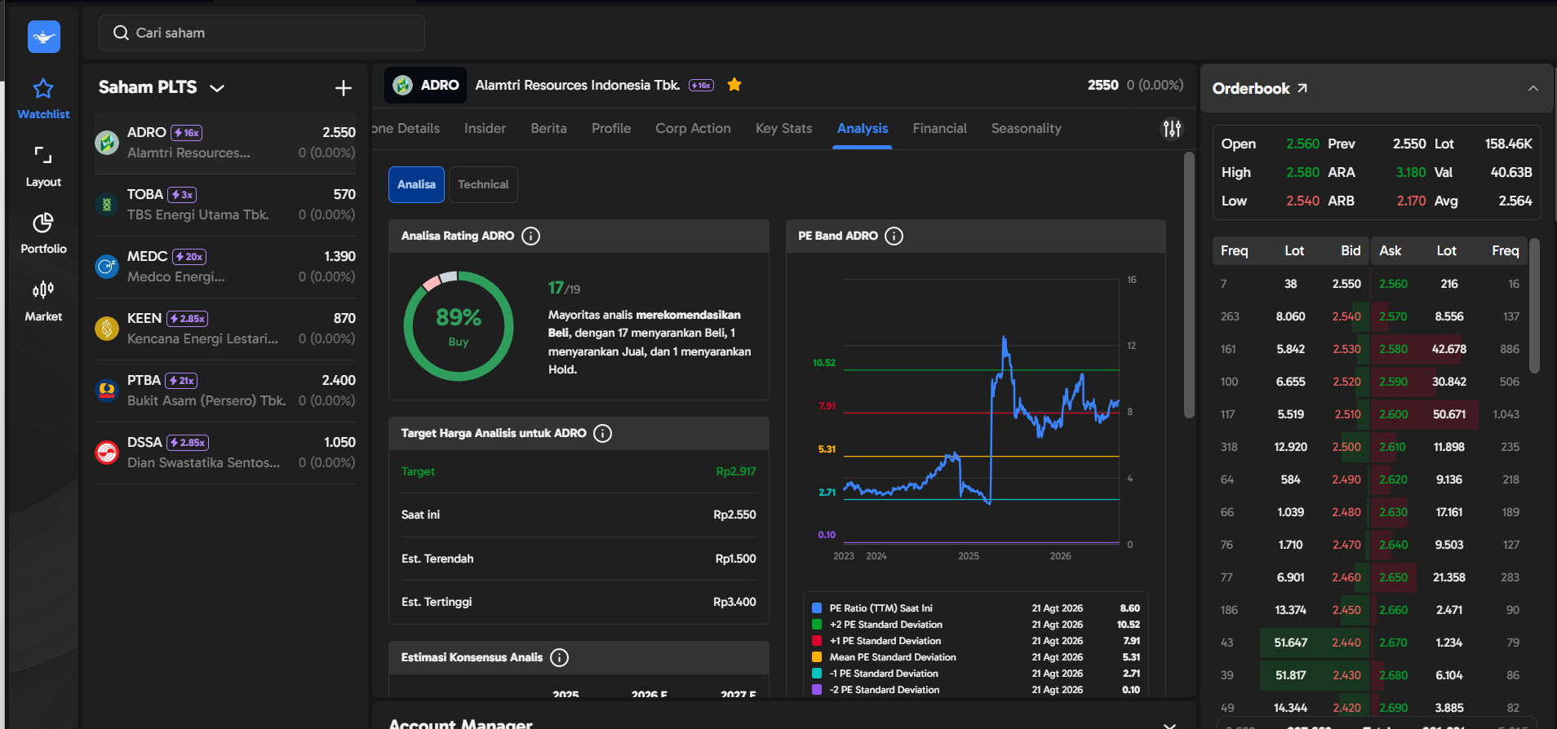Viewport: 1557px width, 729px height.
Task: Click the 2.85x badge on KEEN
Action: [x=188, y=319]
